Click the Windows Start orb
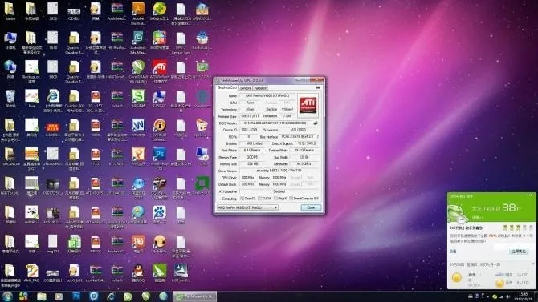 point(7,296)
